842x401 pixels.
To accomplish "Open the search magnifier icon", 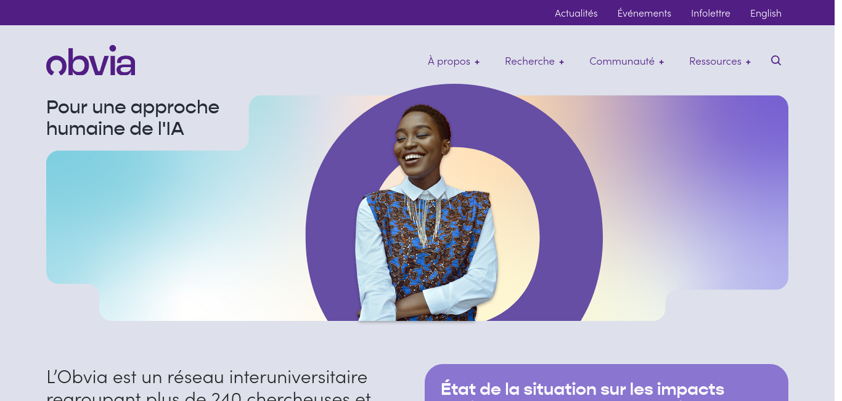I will tap(776, 60).
